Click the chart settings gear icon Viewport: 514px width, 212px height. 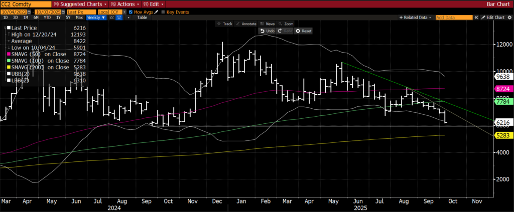point(508,17)
